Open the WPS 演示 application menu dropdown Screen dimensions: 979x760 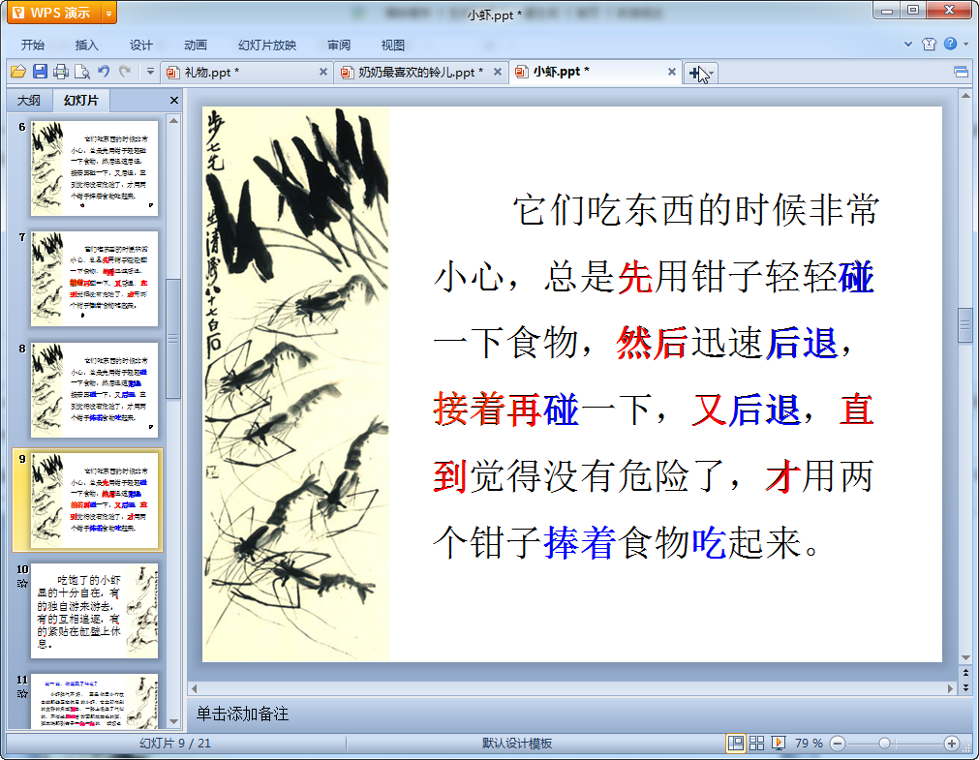point(108,13)
